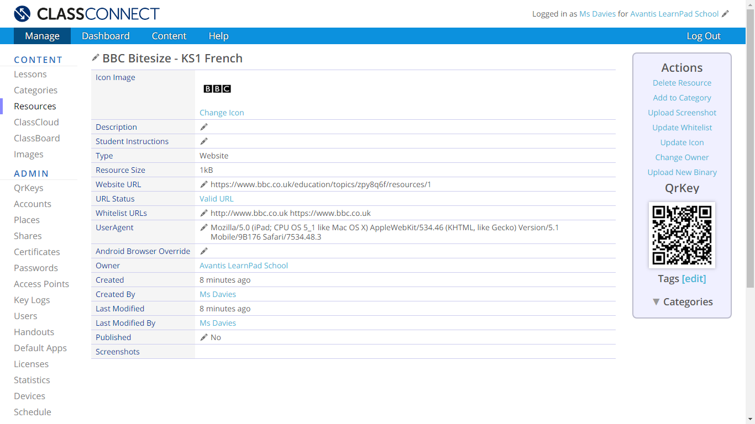Image resolution: width=755 pixels, height=424 pixels.
Task: Click the Type value 'Website'
Action: point(214,156)
